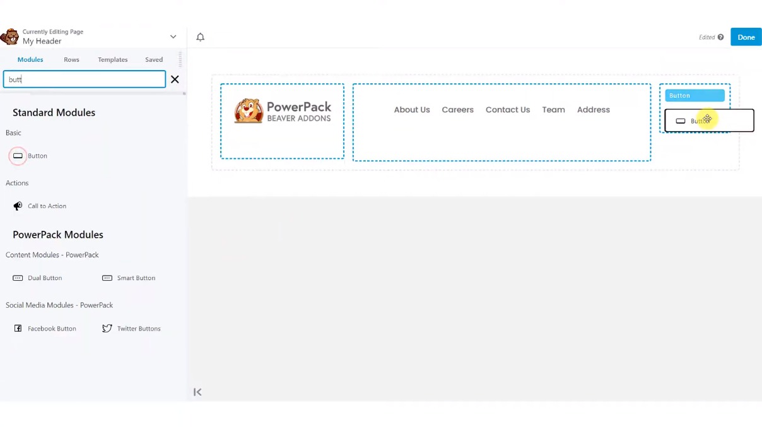Switch to the Rows tab
The width and height of the screenshot is (762, 427).
(71, 59)
